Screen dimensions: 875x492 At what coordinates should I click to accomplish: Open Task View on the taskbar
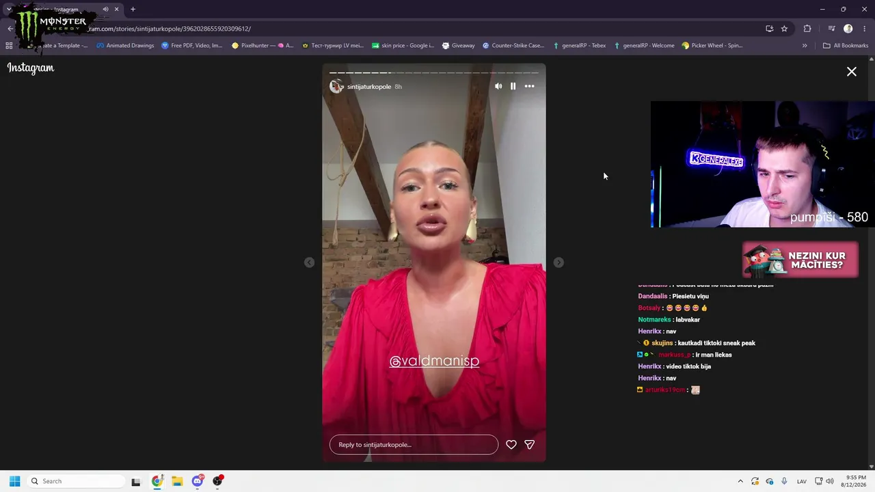click(136, 481)
